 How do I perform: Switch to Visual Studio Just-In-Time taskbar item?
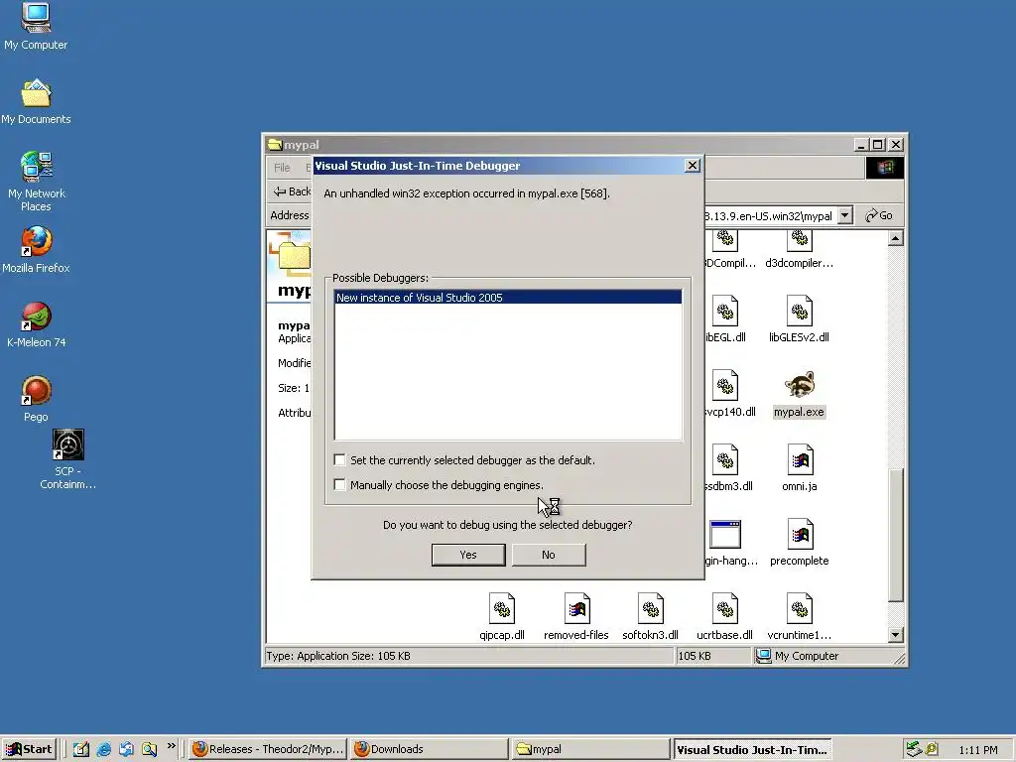point(752,749)
